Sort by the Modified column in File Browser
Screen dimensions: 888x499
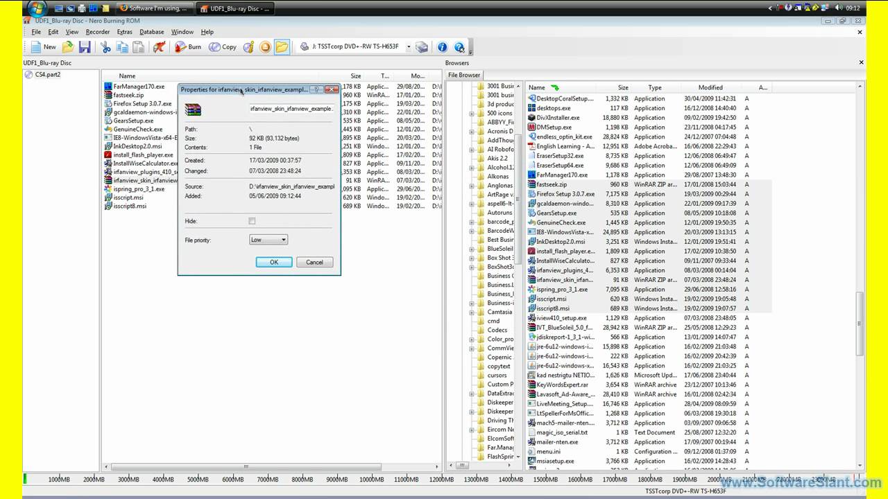(710, 87)
